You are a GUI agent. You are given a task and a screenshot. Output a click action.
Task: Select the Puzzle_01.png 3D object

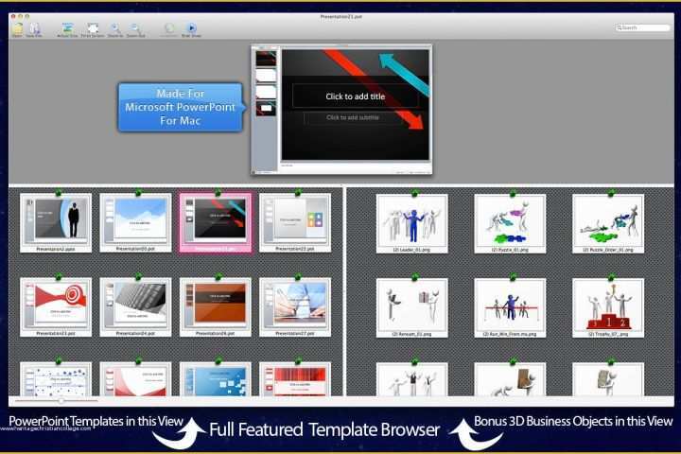click(x=510, y=224)
